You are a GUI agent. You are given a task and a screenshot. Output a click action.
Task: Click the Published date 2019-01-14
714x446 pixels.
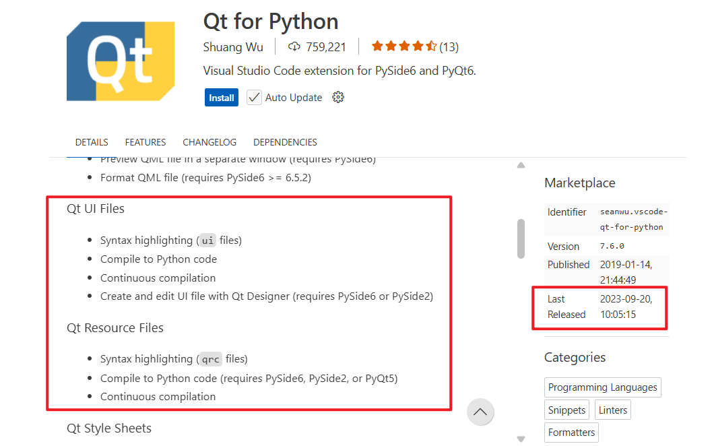[626, 272]
